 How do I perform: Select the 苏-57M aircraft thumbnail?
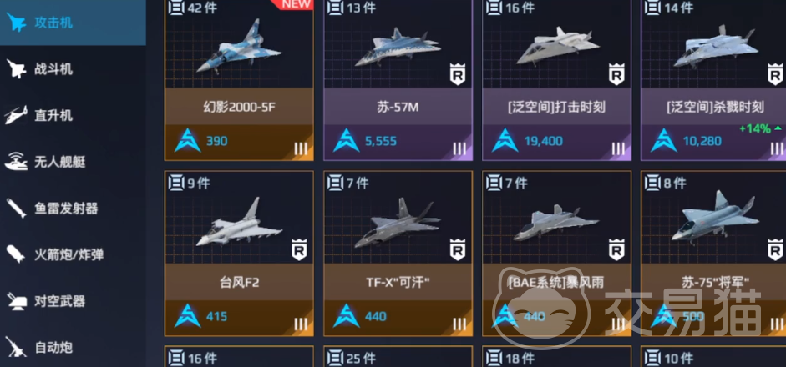[x=398, y=48]
